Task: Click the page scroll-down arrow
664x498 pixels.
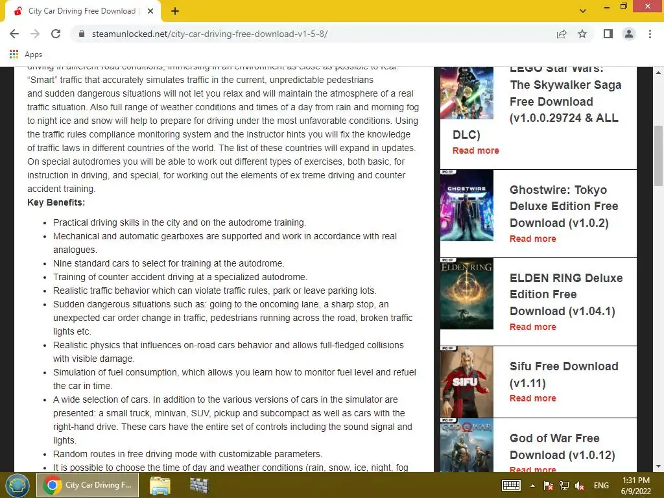Action: click(x=659, y=466)
